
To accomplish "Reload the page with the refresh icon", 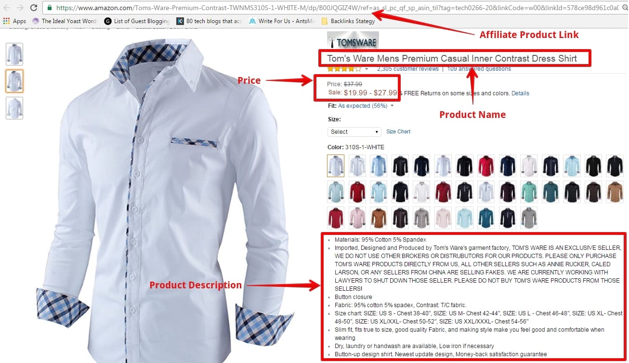I will click(33, 8).
